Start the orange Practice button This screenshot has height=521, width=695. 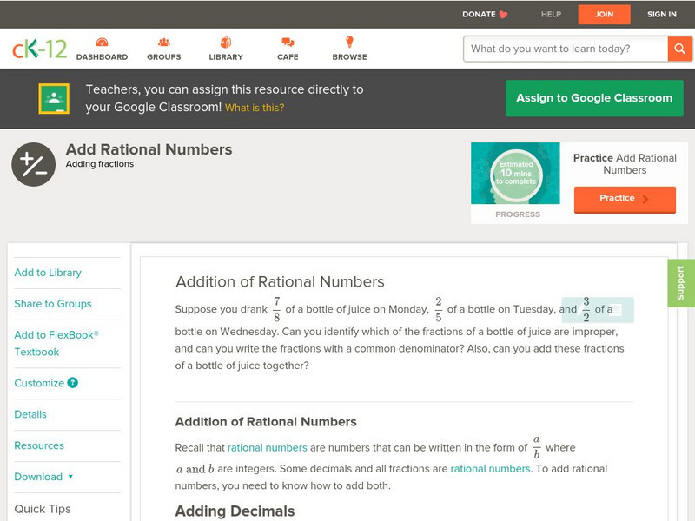(x=624, y=199)
